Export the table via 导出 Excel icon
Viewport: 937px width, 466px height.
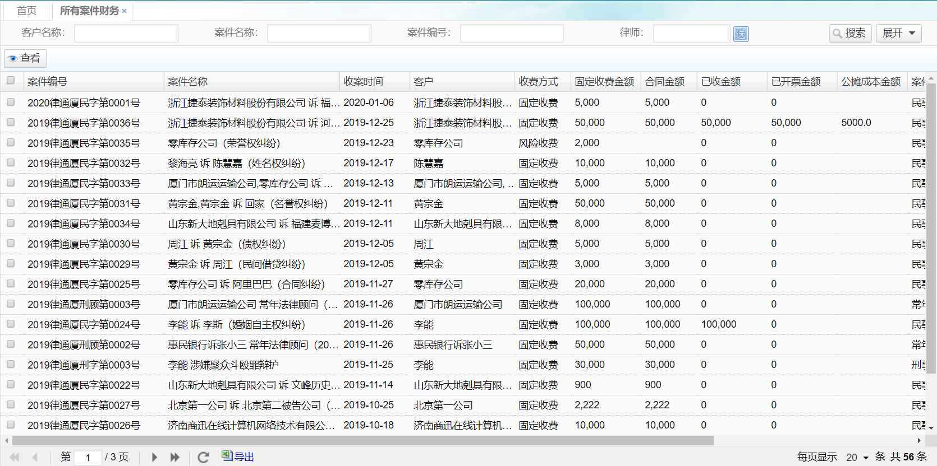(238, 456)
